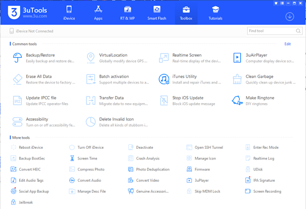Open Convert Video icon
This screenshot has width=306, height=209.
130,180
